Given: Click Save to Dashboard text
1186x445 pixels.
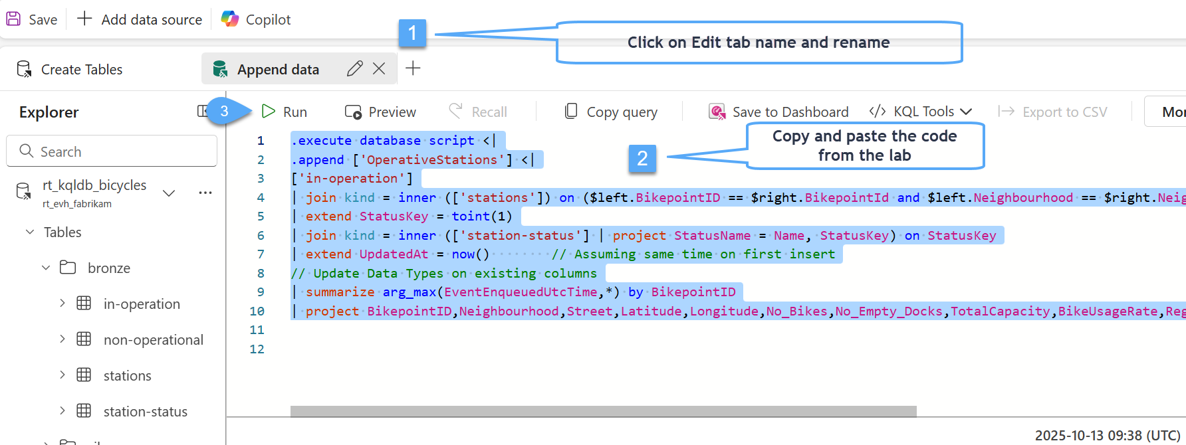Looking at the screenshot, I should 790,112.
